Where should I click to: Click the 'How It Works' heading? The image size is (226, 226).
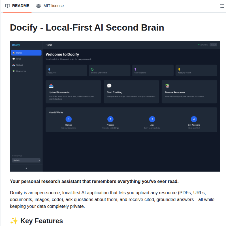click(56, 112)
